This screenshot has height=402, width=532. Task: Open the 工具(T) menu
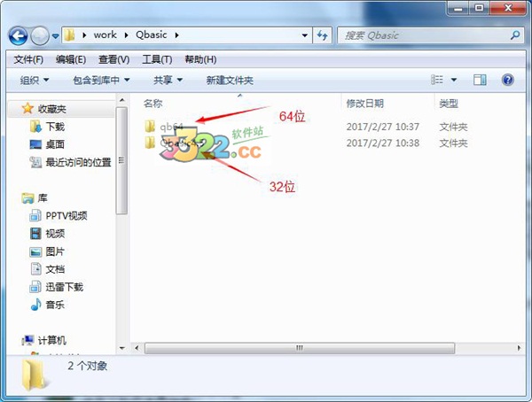point(157,59)
